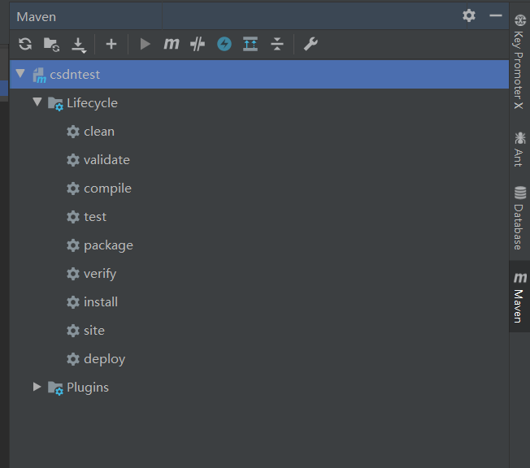Click gear icon beside deploy
530x468 pixels.
click(x=73, y=359)
